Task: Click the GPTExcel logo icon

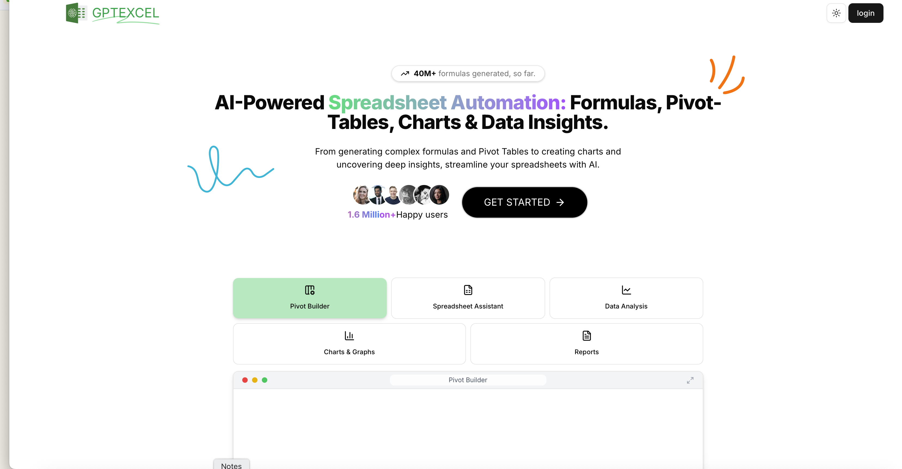Action: pyautogui.click(x=76, y=13)
